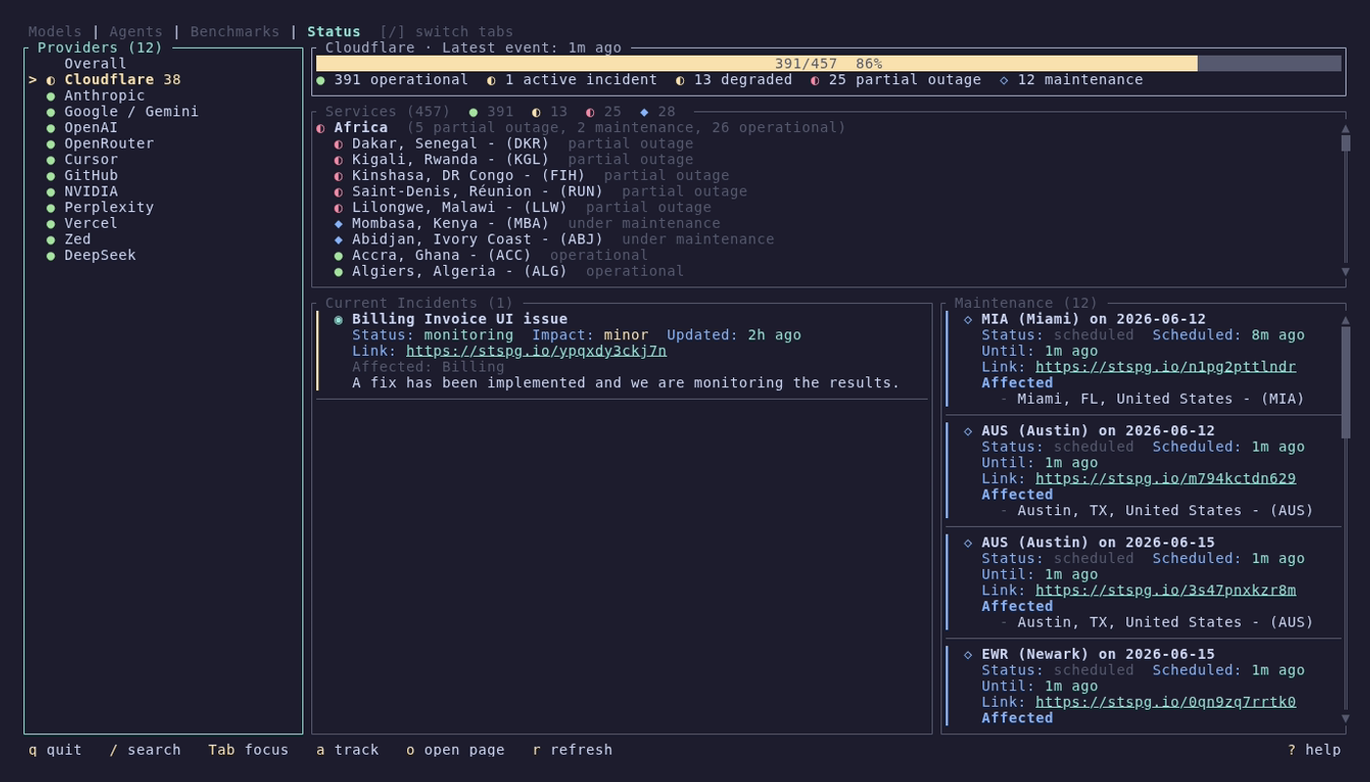Click the outage icon beside Kigali, Rwanda
This screenshot has width=1370, height=782.
(339, 159)
